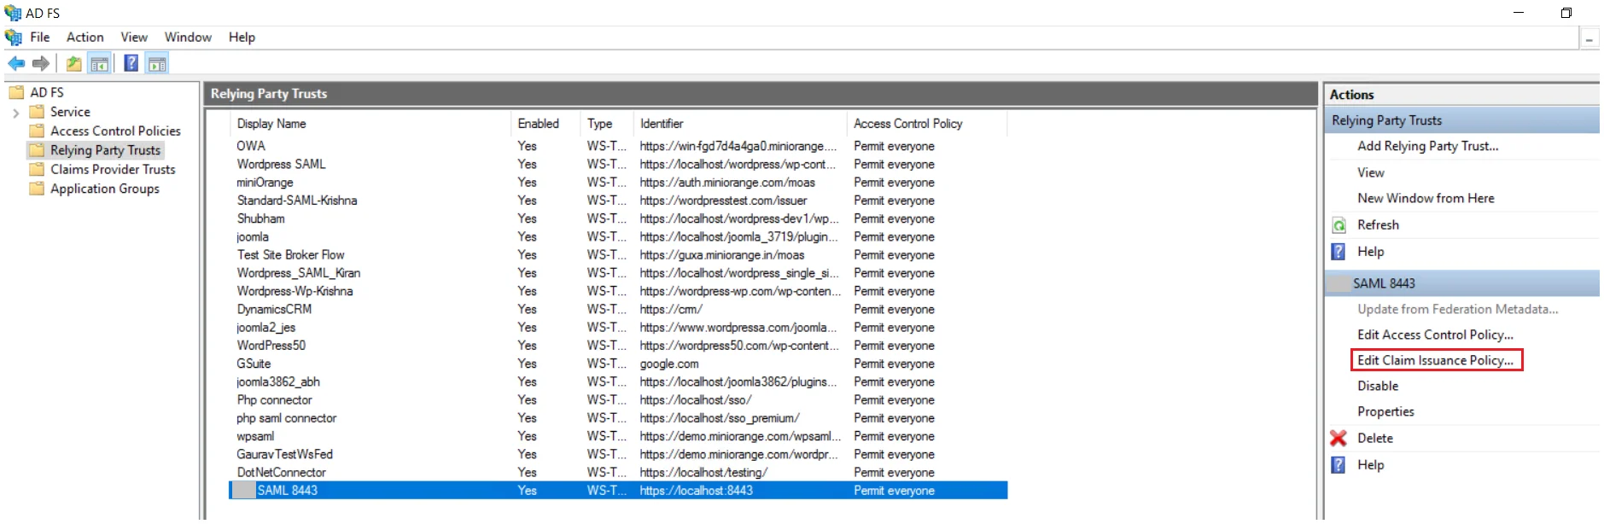Open the Action menu
The image size is (1604, 524).
(85, 38)
